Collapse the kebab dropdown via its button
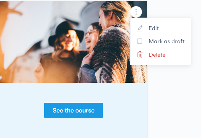This screenshot has height=138, width=201. (136, 12)
